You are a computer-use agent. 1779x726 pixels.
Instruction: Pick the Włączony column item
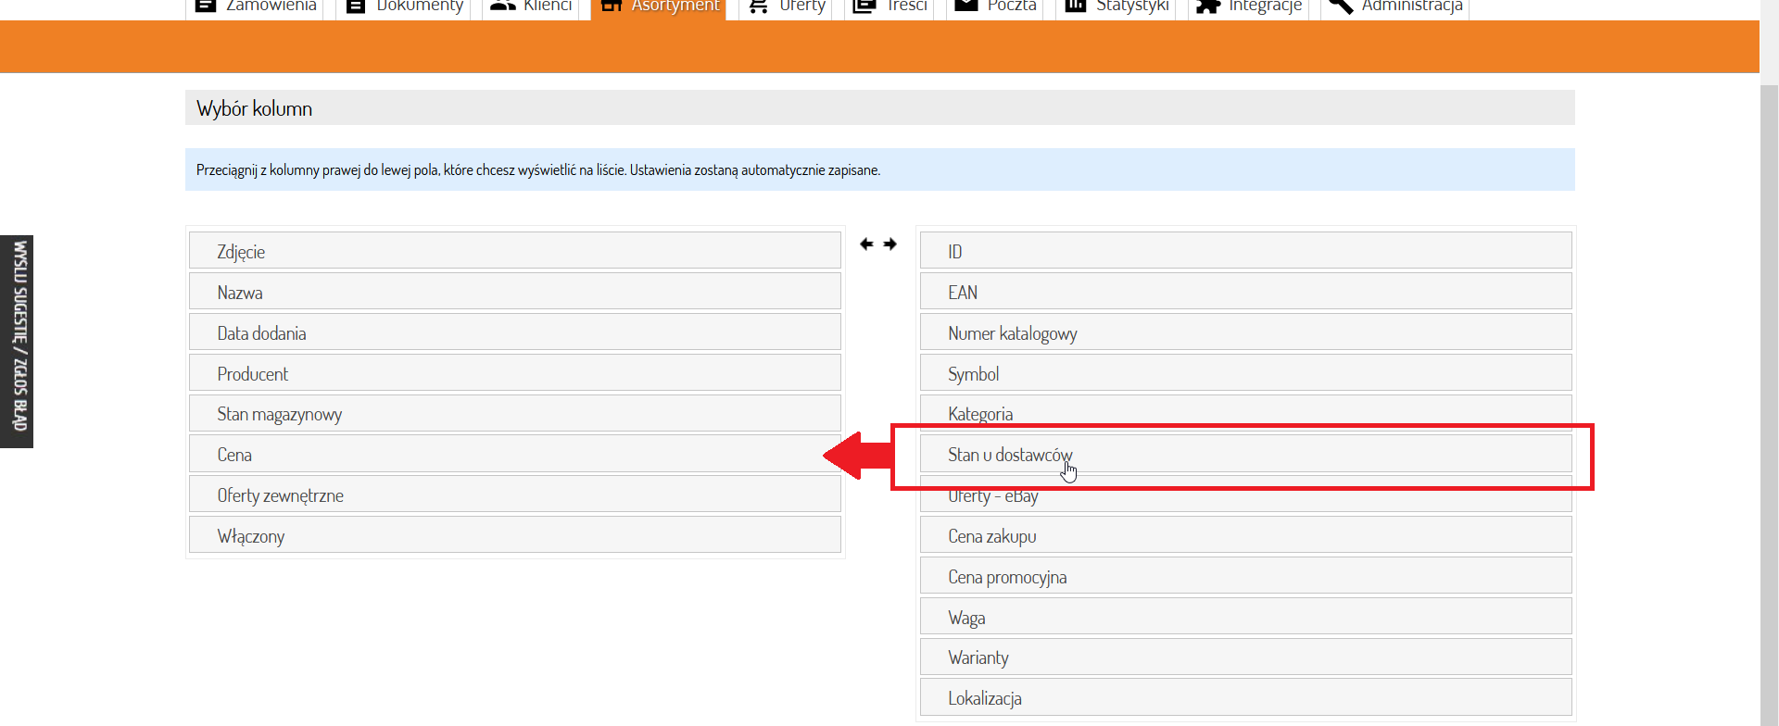click(514, 536)
